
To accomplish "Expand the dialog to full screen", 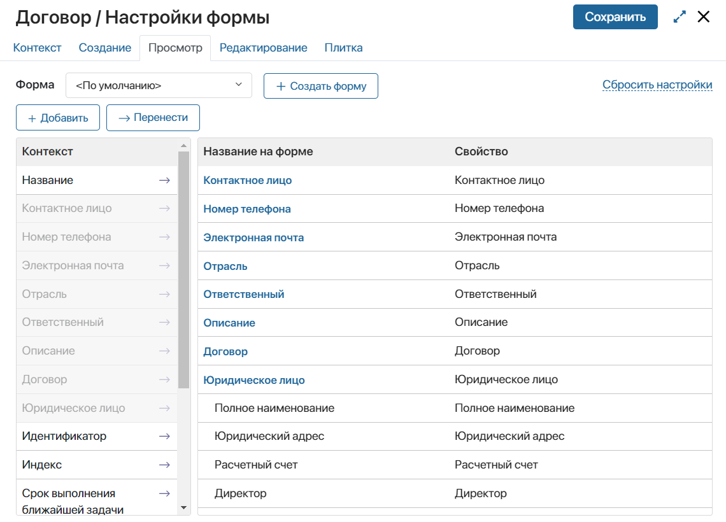I will (x=680, y=17).
